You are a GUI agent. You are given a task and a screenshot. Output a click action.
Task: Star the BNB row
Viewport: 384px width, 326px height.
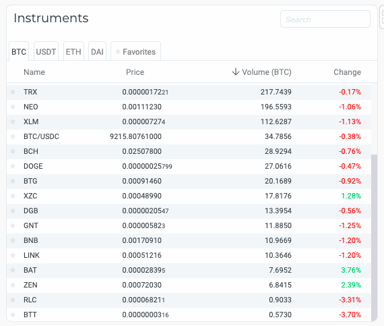(x=13, y=240)
